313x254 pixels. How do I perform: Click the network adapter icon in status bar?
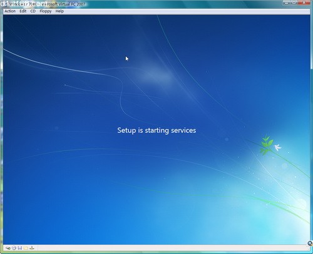(x=32, y=248)
